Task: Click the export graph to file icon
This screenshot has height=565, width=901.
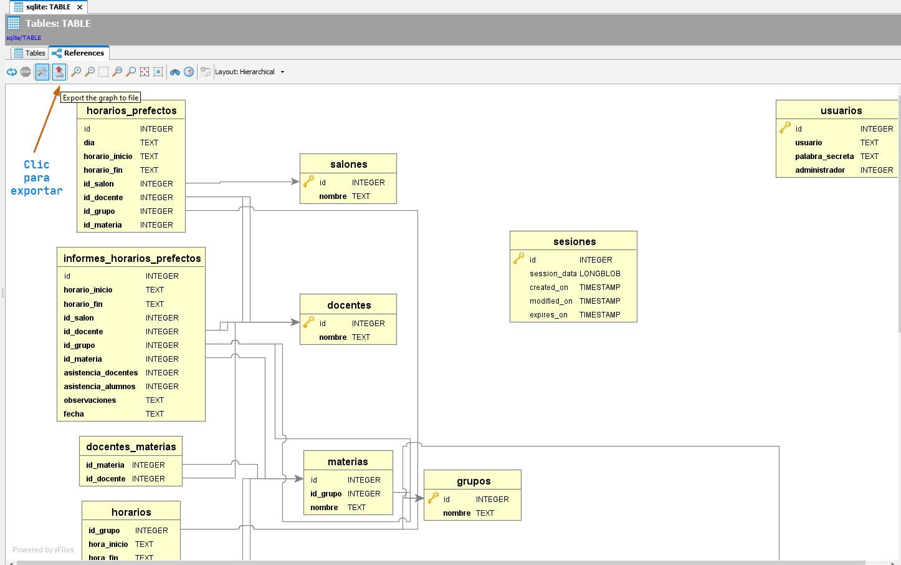Action: coord(59,72)
